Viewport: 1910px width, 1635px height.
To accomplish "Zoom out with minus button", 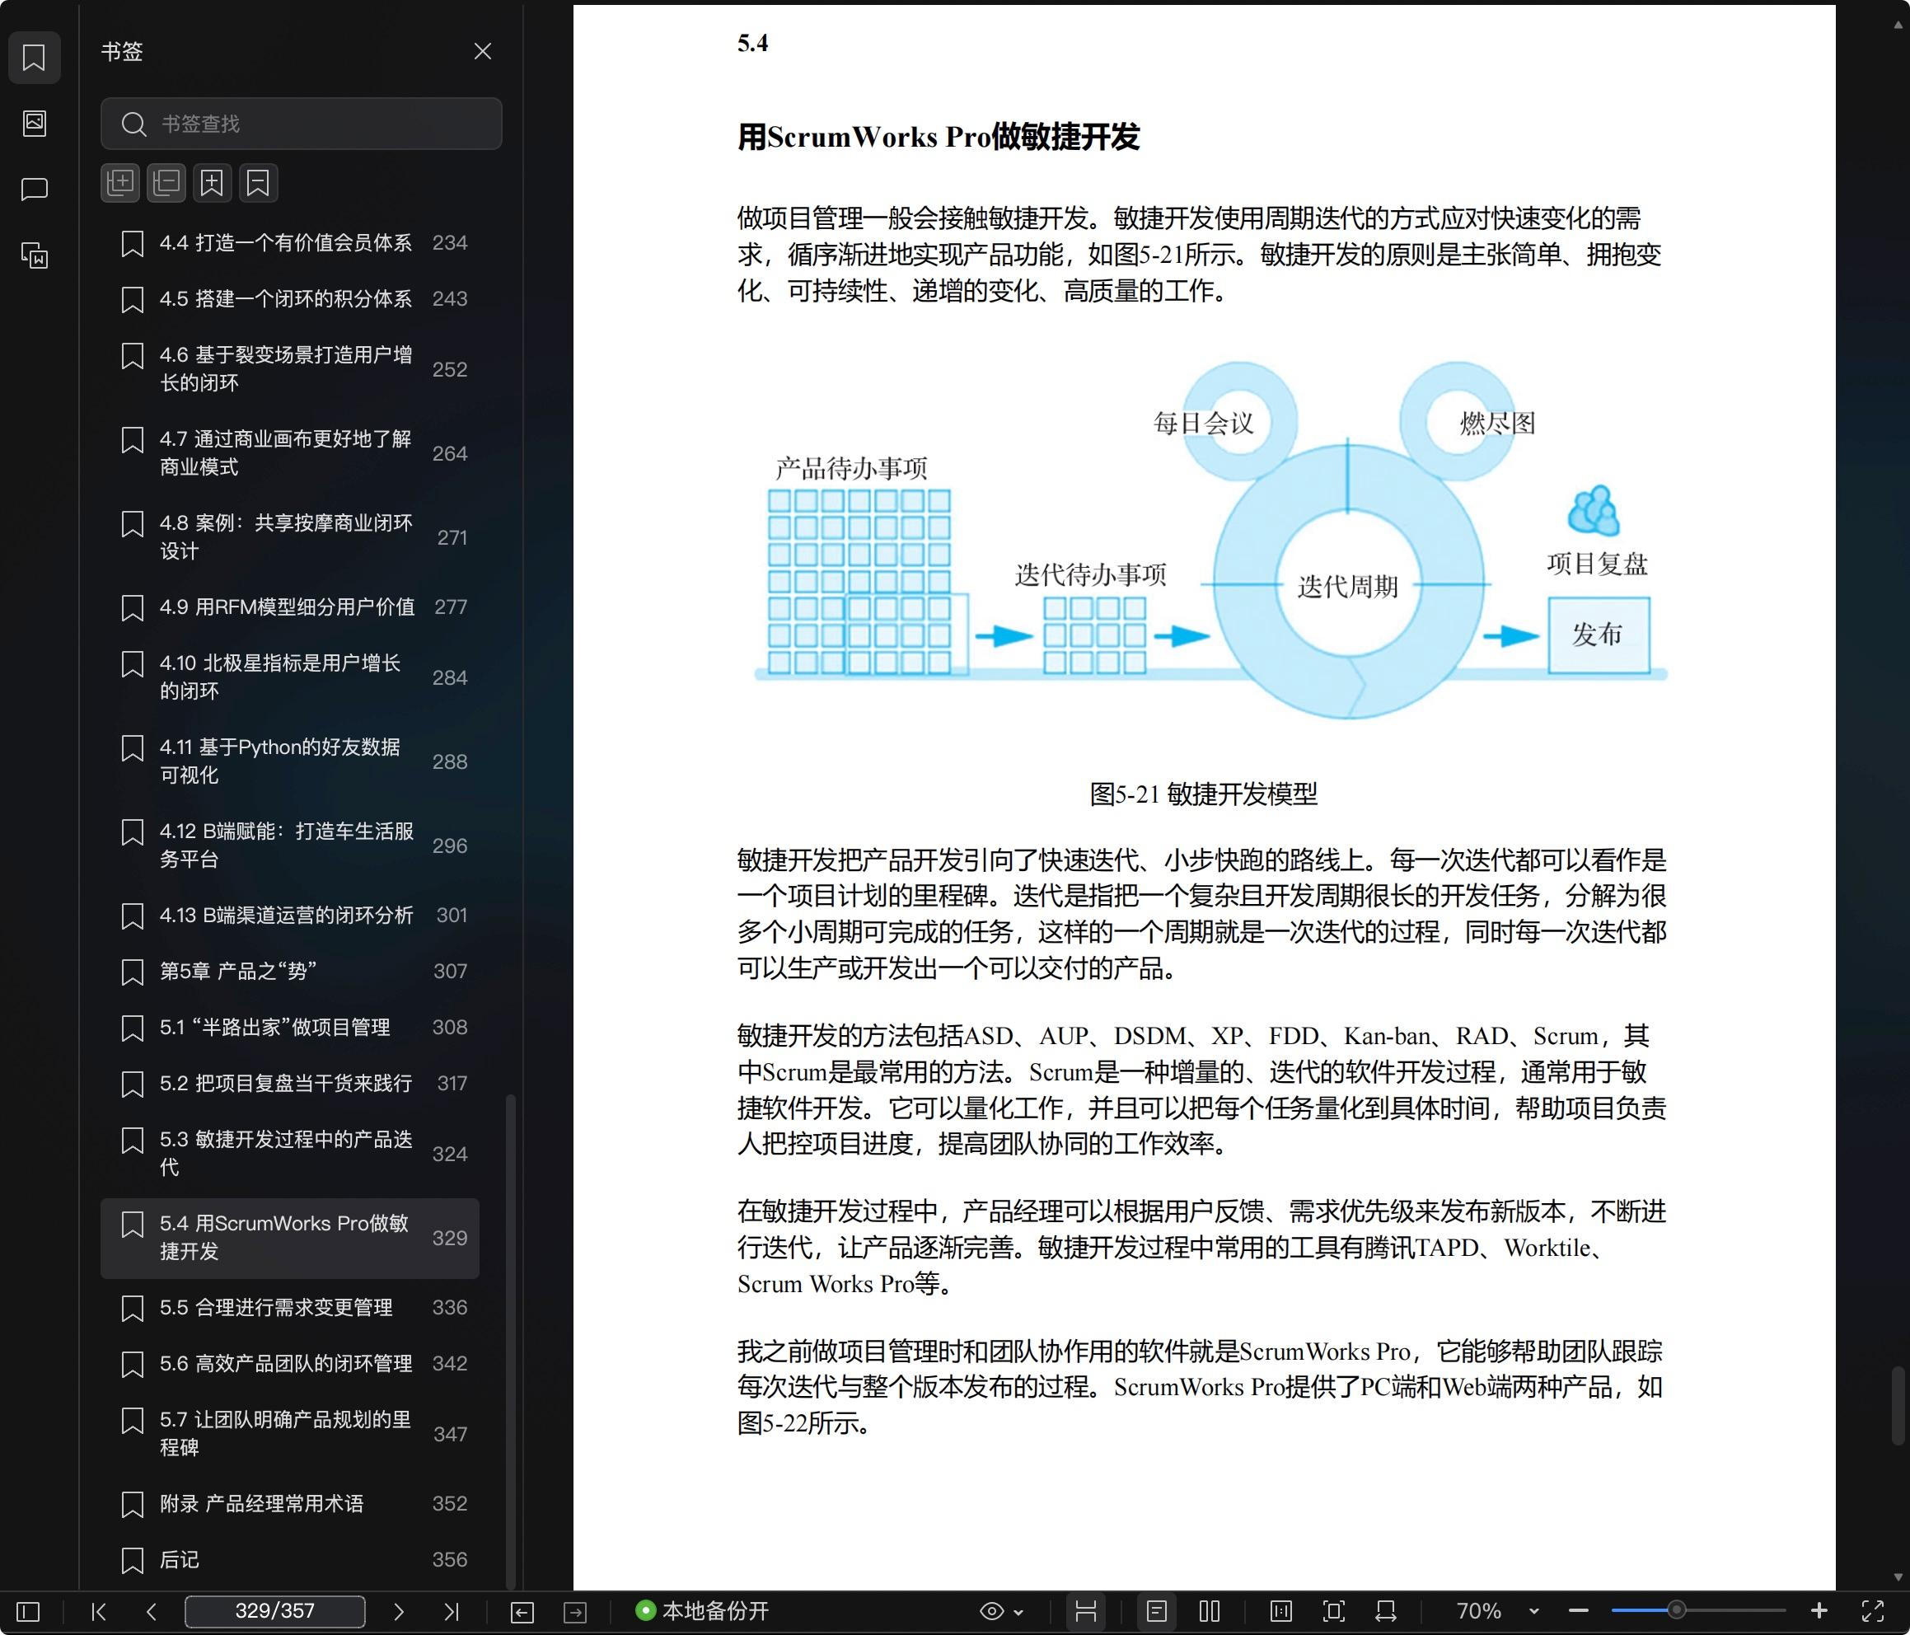I will [x=1578, y=1611].
